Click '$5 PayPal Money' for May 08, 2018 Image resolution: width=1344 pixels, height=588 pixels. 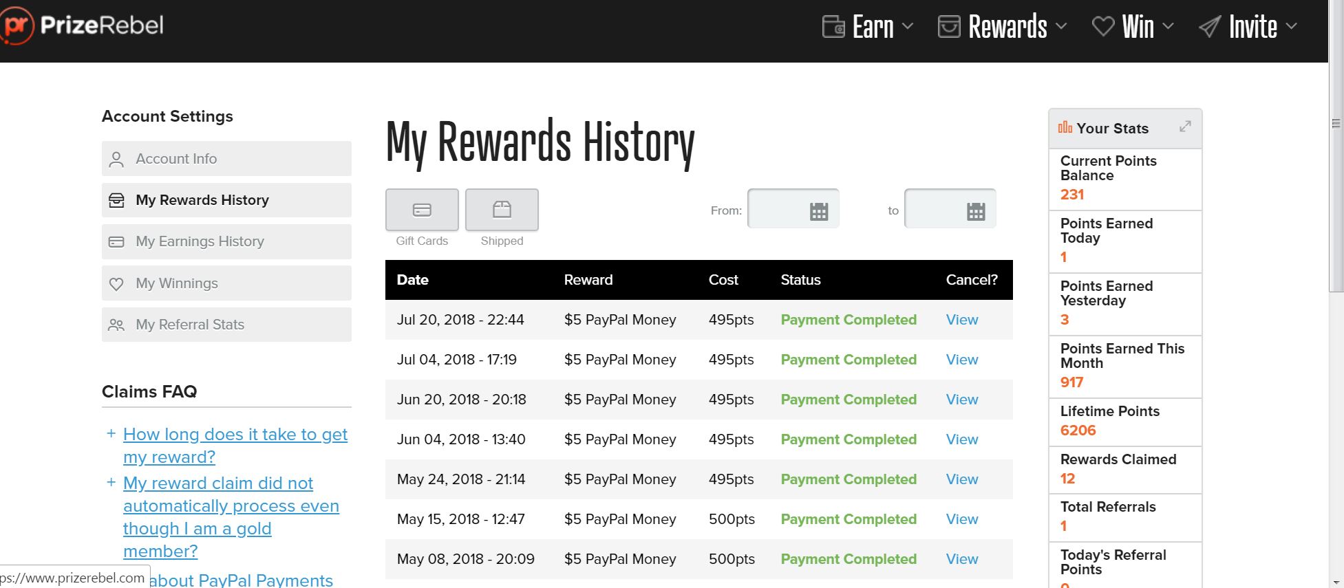(x=620, y=559)
